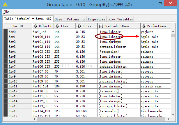Click the Price cell 8.045
This screenshot has width=179, height=125.
(87, 32)
